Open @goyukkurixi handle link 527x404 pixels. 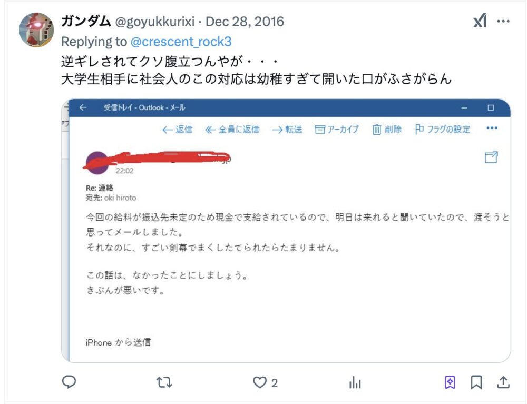[x=155, y=22]
